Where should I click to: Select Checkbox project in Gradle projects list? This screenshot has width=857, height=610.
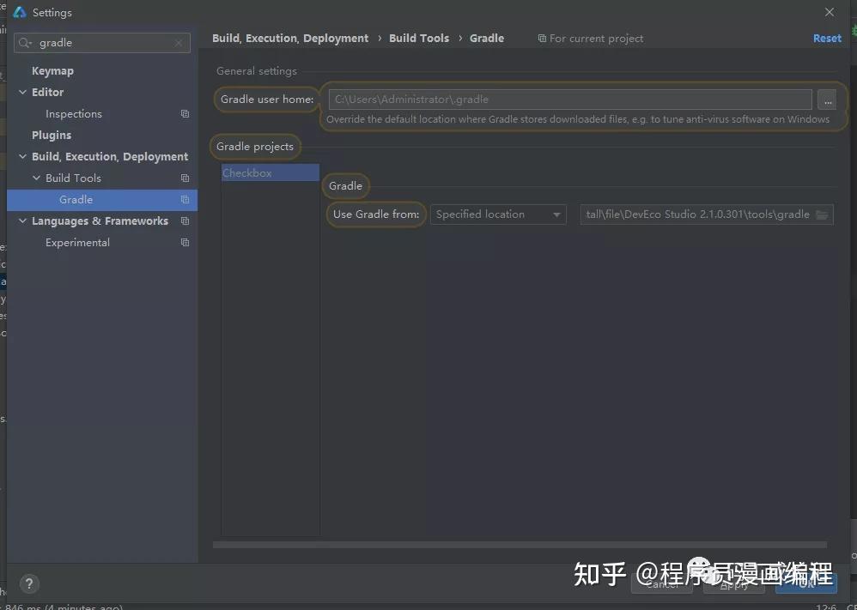270,172
